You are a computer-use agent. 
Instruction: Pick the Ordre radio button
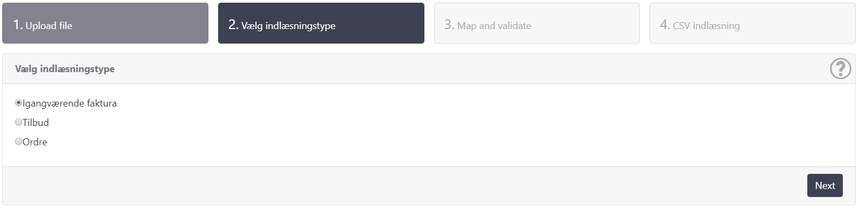18,142
